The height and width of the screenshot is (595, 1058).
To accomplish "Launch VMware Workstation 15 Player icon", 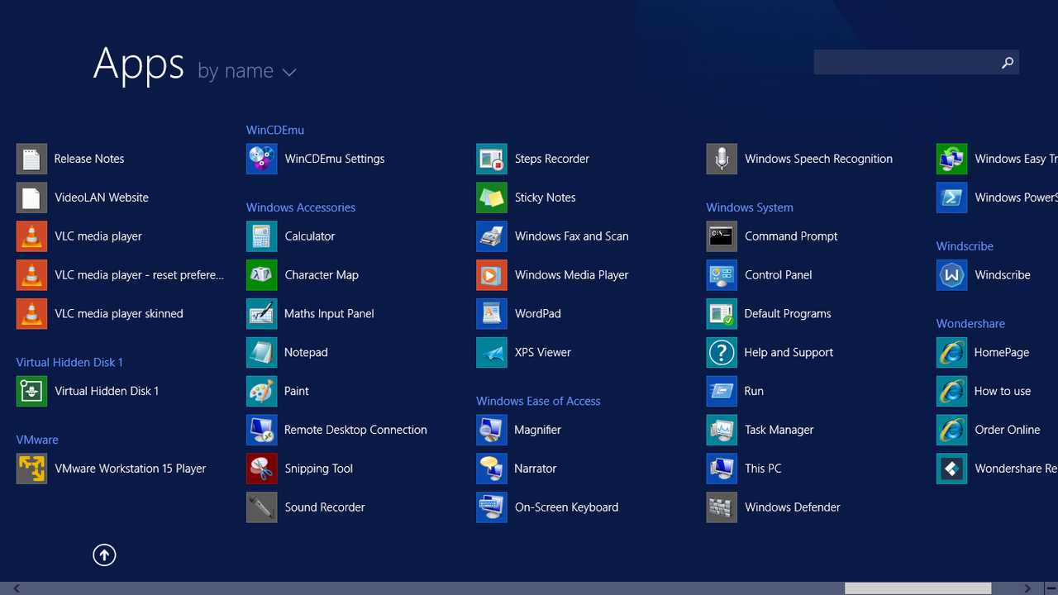I will pos(31,469).
